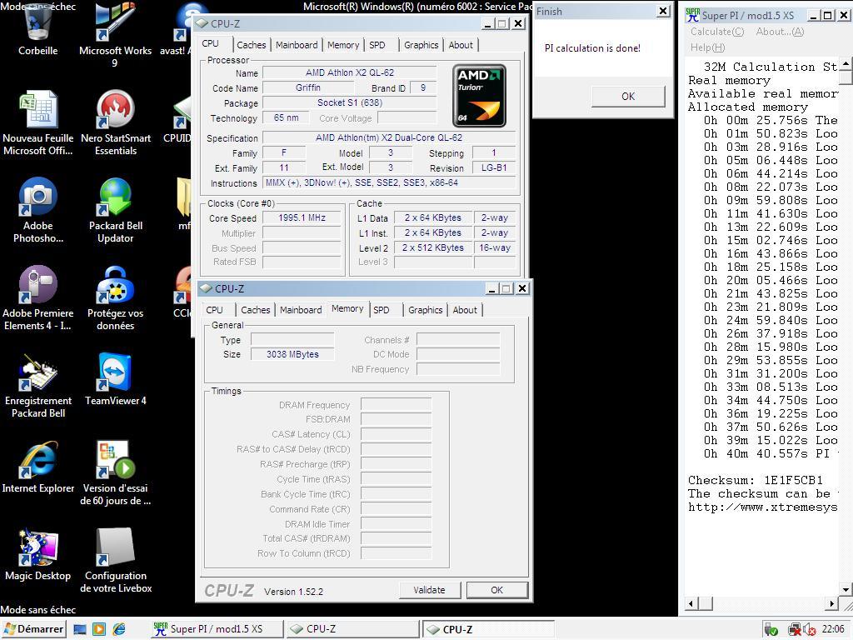The image size is (853, 640).
Task: Launch TeamViewer 4 desktop shortcut
Action: click(x=115, y=379)
